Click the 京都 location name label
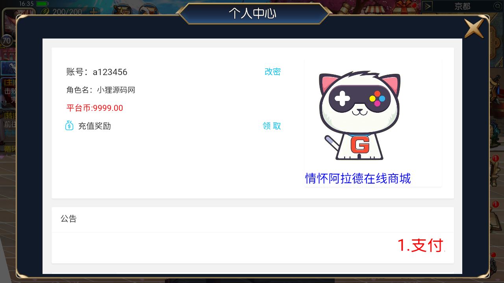Screen dimensions: 504x283 point(462,6)
